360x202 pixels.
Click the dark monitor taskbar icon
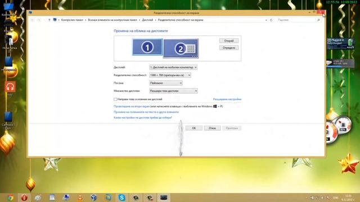(x=164, y=198)
